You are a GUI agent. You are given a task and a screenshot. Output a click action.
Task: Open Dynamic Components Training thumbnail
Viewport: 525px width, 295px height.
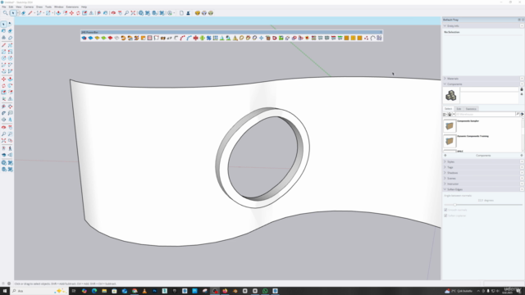click(x=450, y=141)
